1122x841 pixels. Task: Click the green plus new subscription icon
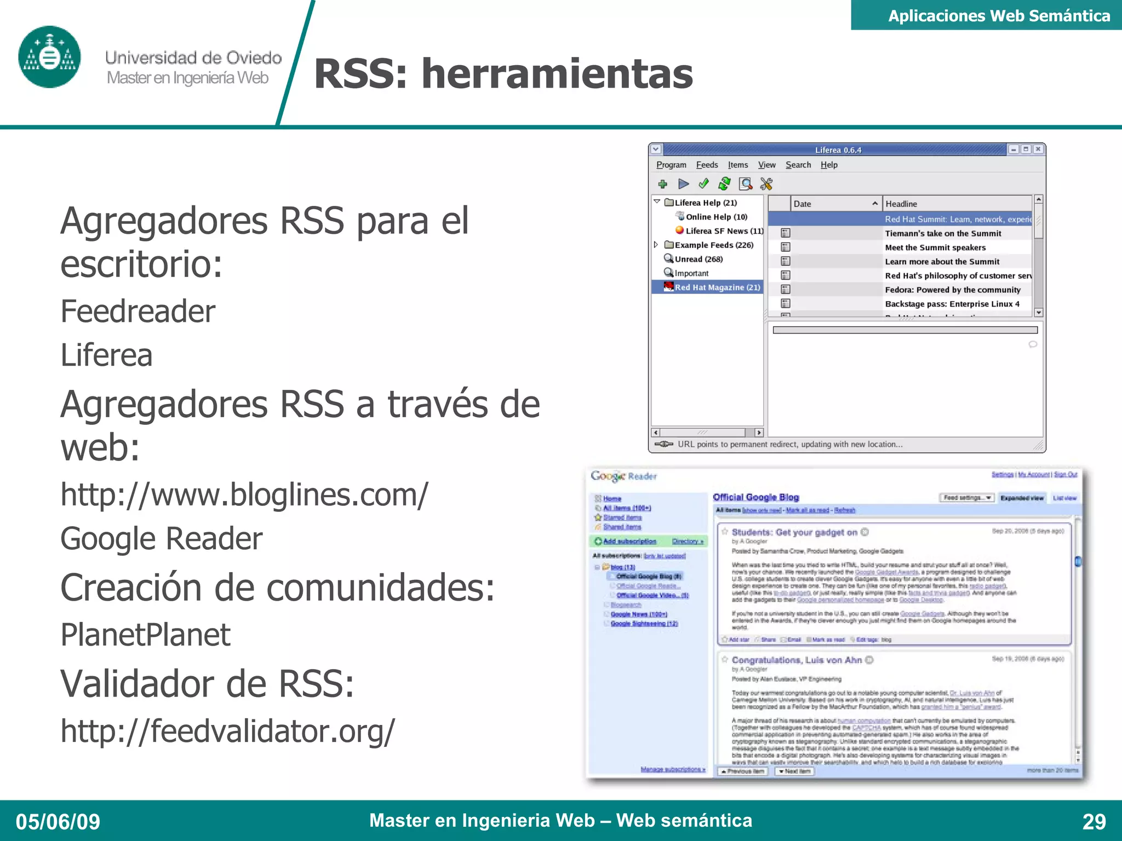point(662,184)
